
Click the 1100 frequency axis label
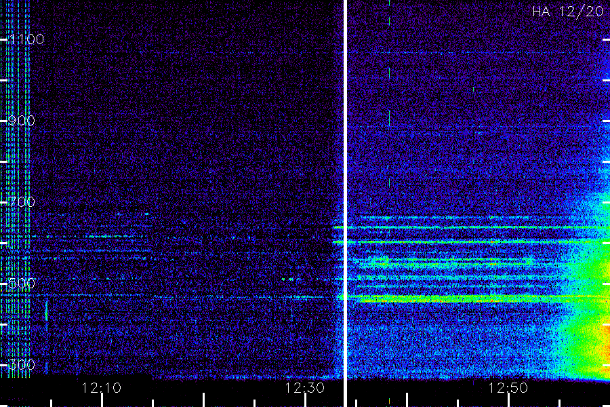(26, 39)
